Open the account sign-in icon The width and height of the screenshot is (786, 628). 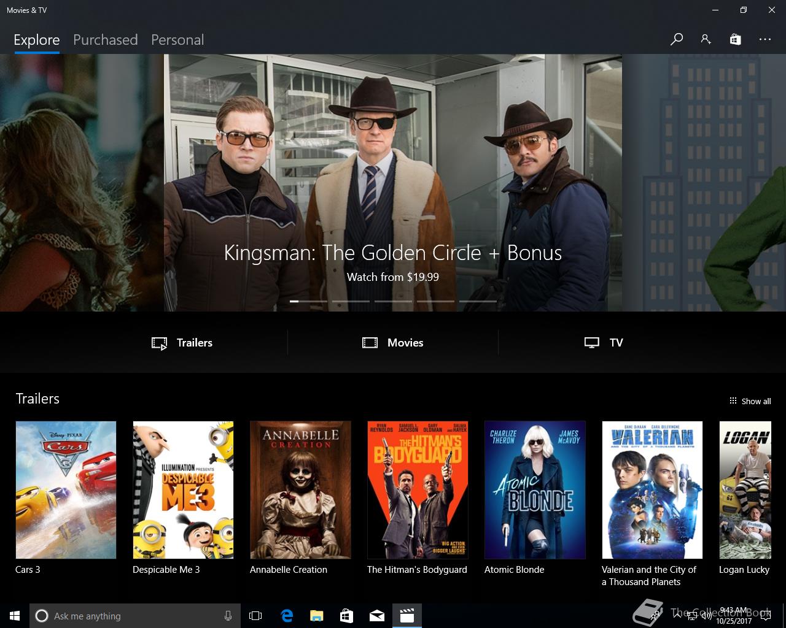pyautogui.click(x=706, y=39)
